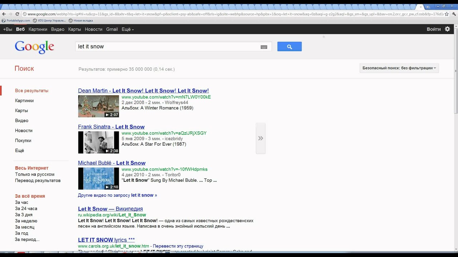
Task: Reload the page with the refresh icon
Action: [17, 14]
